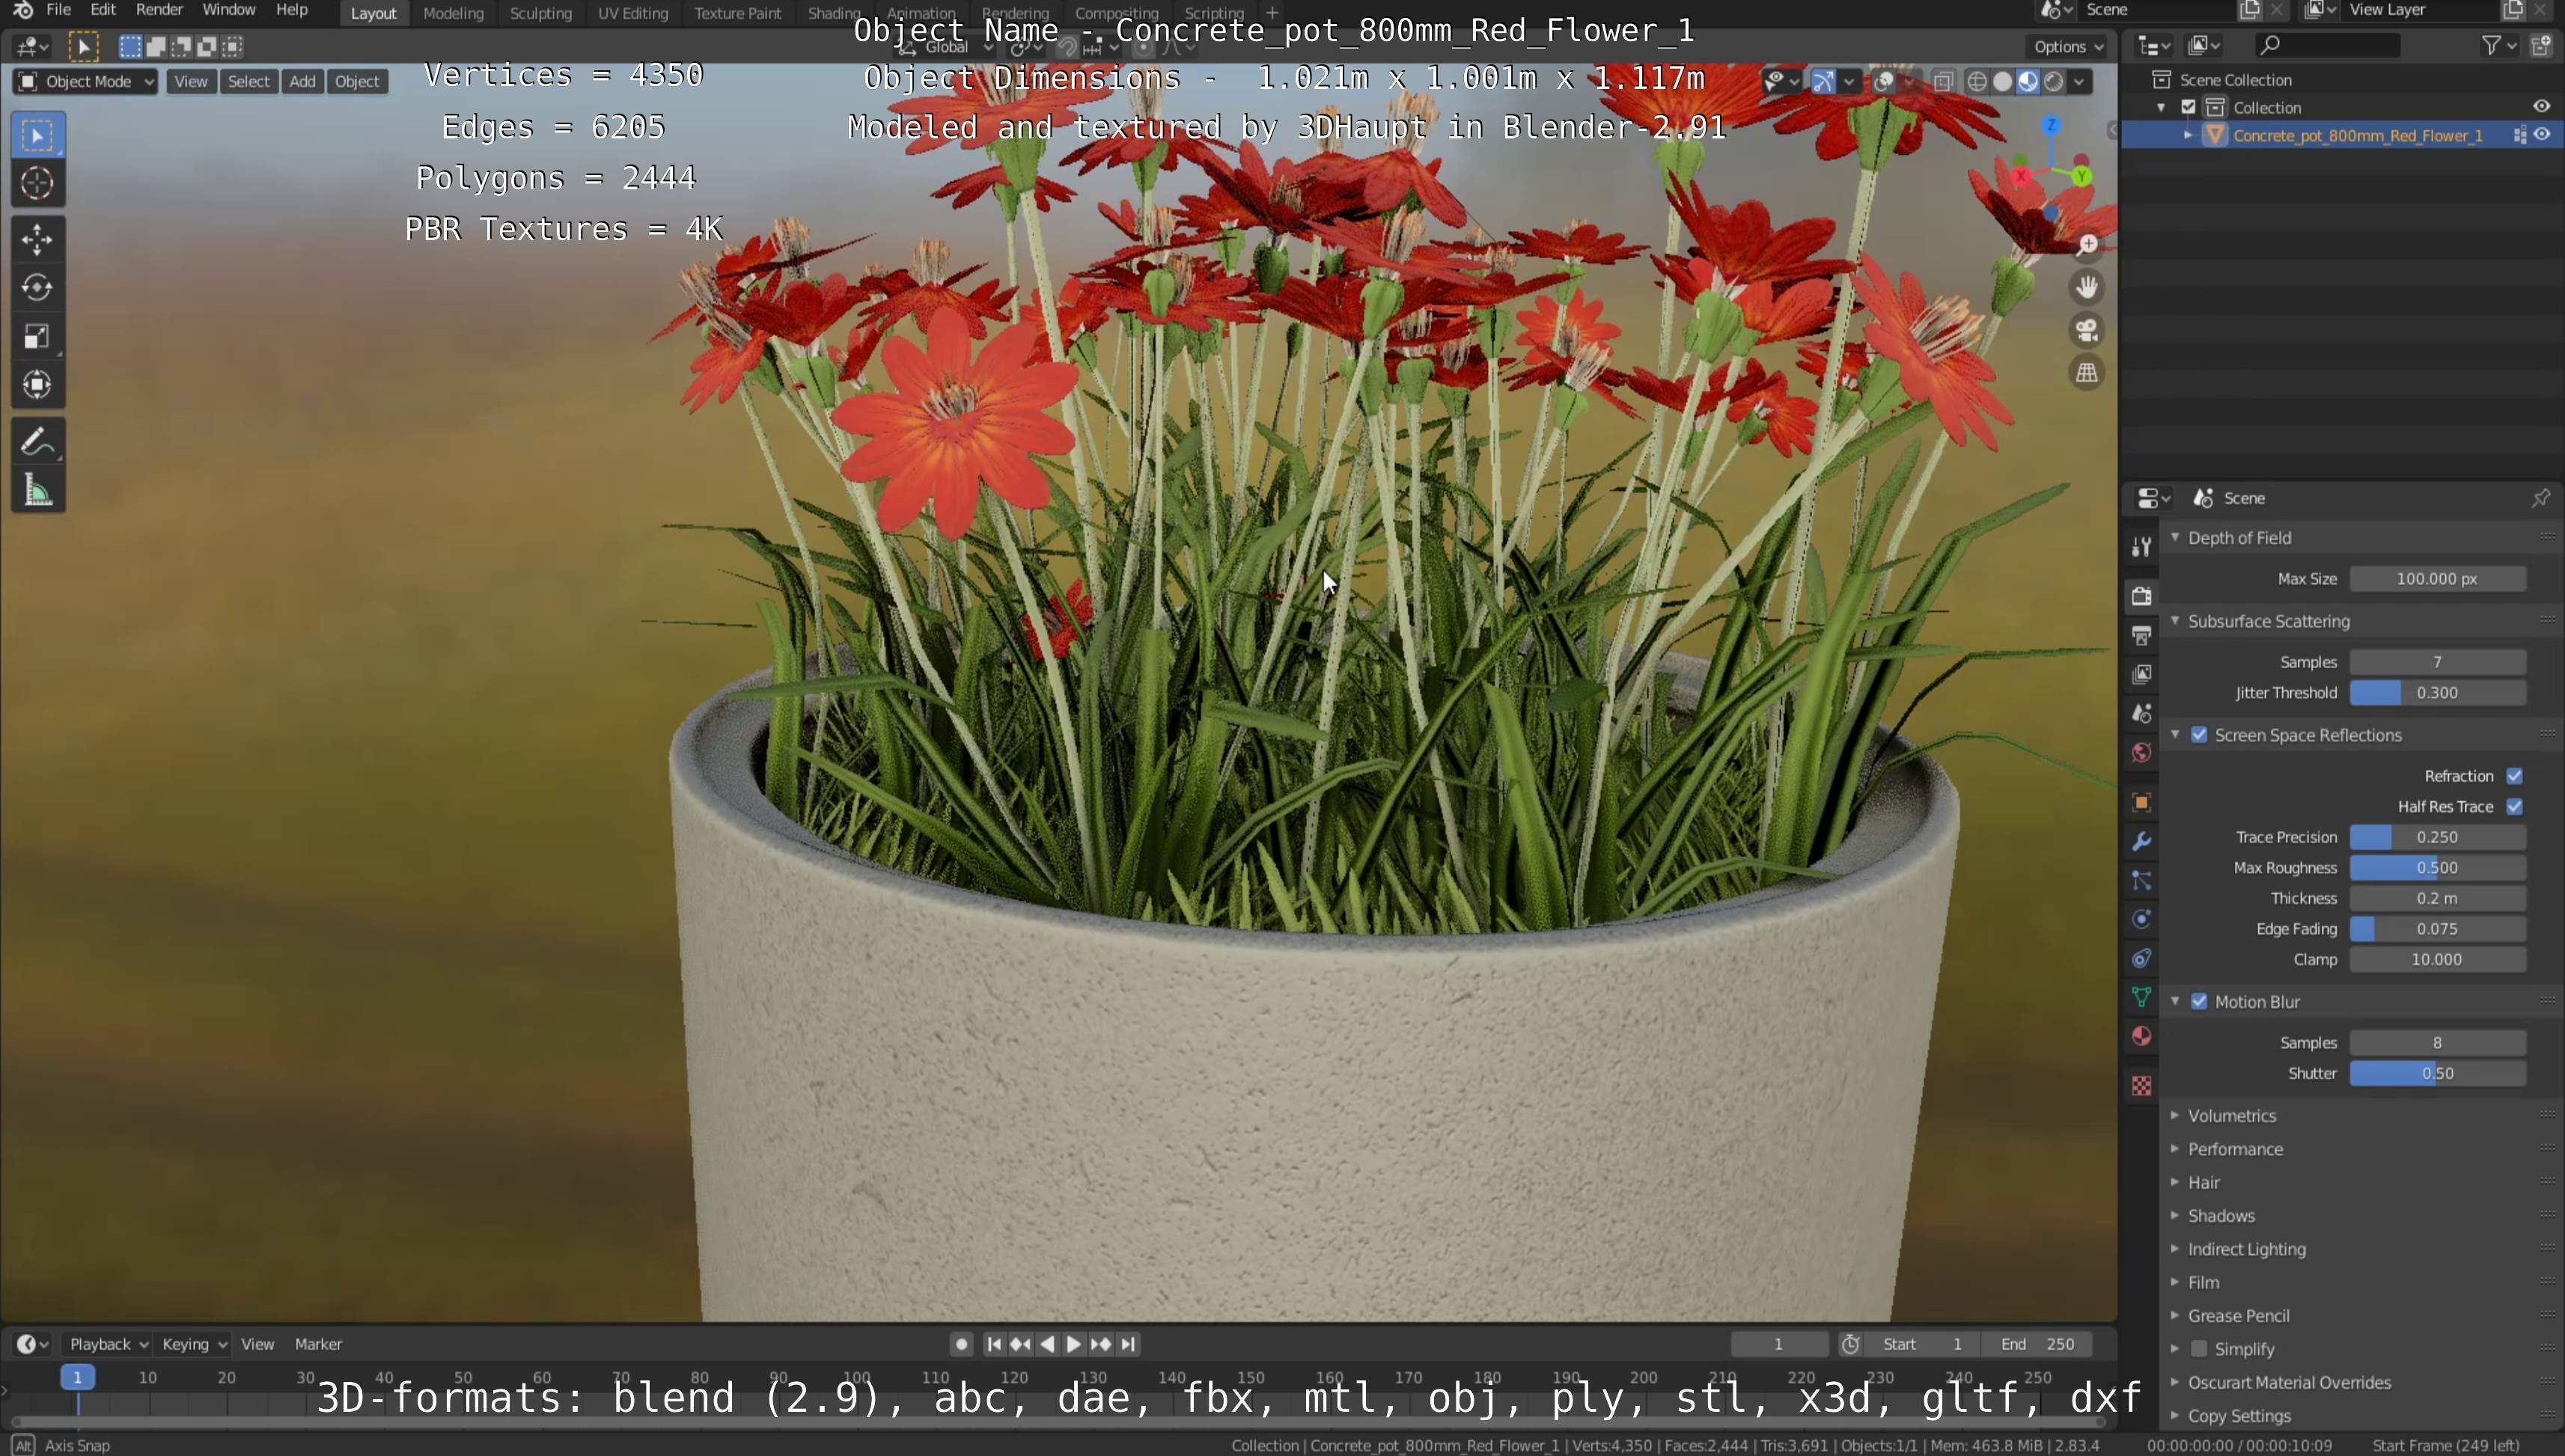Activate the Cursor tool
This screenshot has height=1456, width=2565.
click(x=37, y=183)
